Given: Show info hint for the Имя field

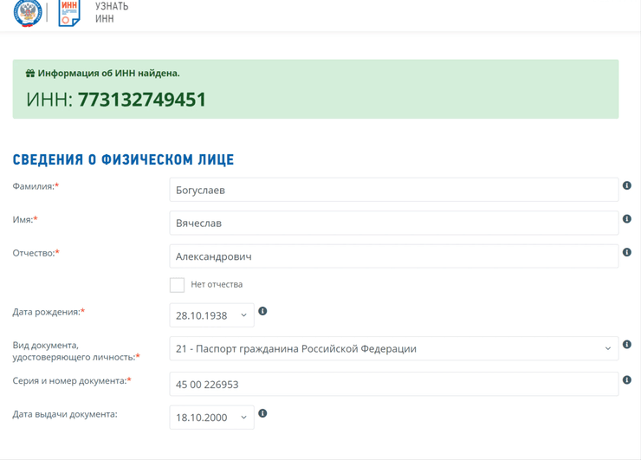Looking at the screenshot, I should pos(626,219).
